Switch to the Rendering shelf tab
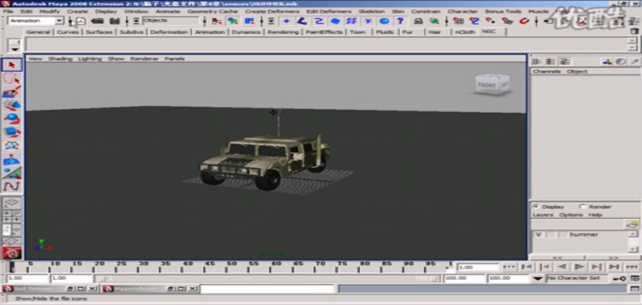Viewport: 642px width, 305px height. point(283,32)
